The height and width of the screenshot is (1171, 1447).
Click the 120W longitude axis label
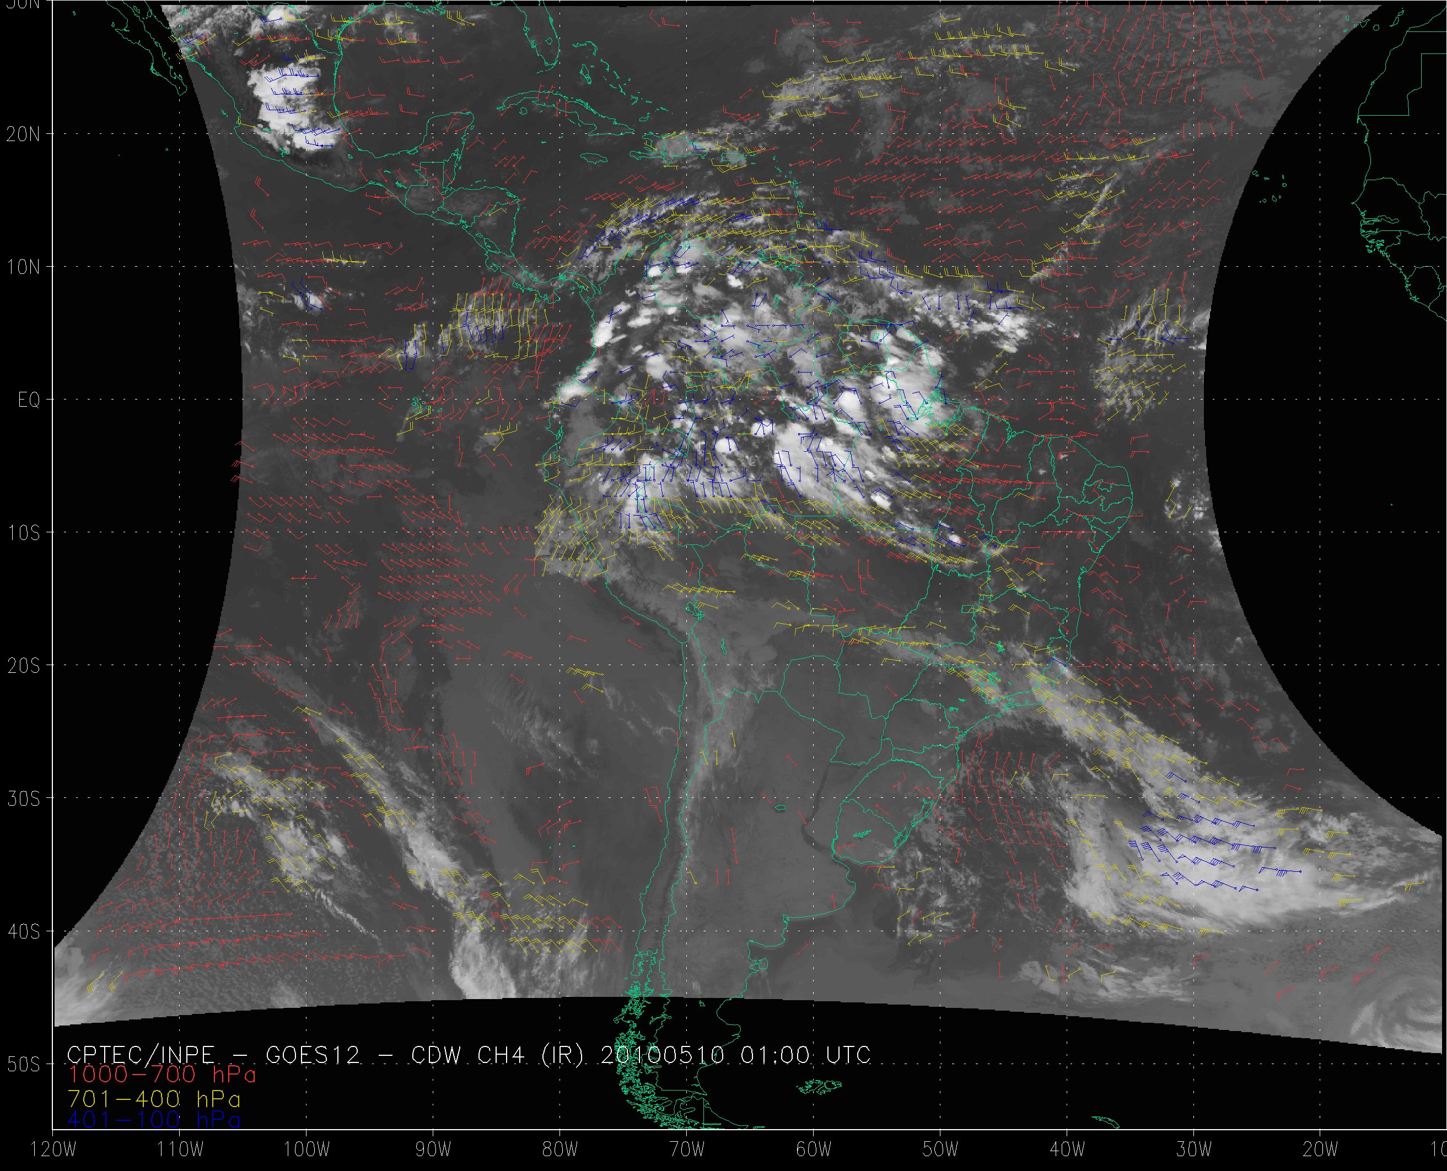click(x=54, y=1150)
